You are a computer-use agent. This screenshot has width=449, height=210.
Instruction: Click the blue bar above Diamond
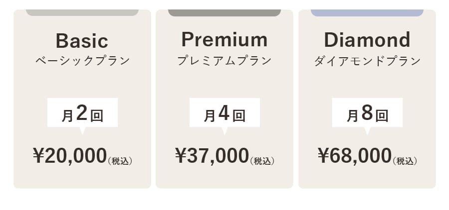[x=367, y=12]
